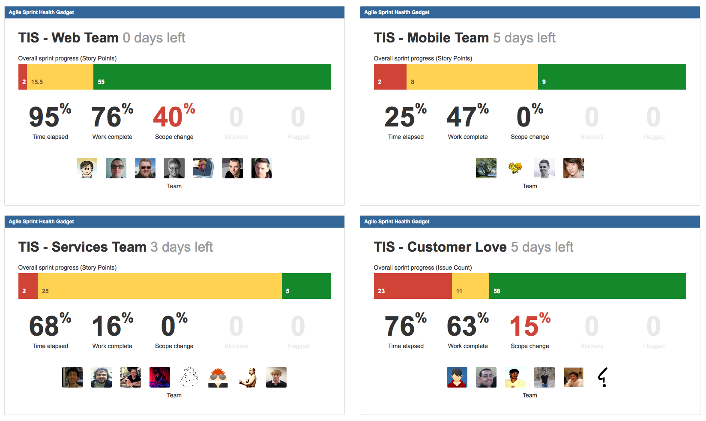Click the pencil sketch avatar in Services Team
This screenshot has height=421, width=706.
coord(189,377)
